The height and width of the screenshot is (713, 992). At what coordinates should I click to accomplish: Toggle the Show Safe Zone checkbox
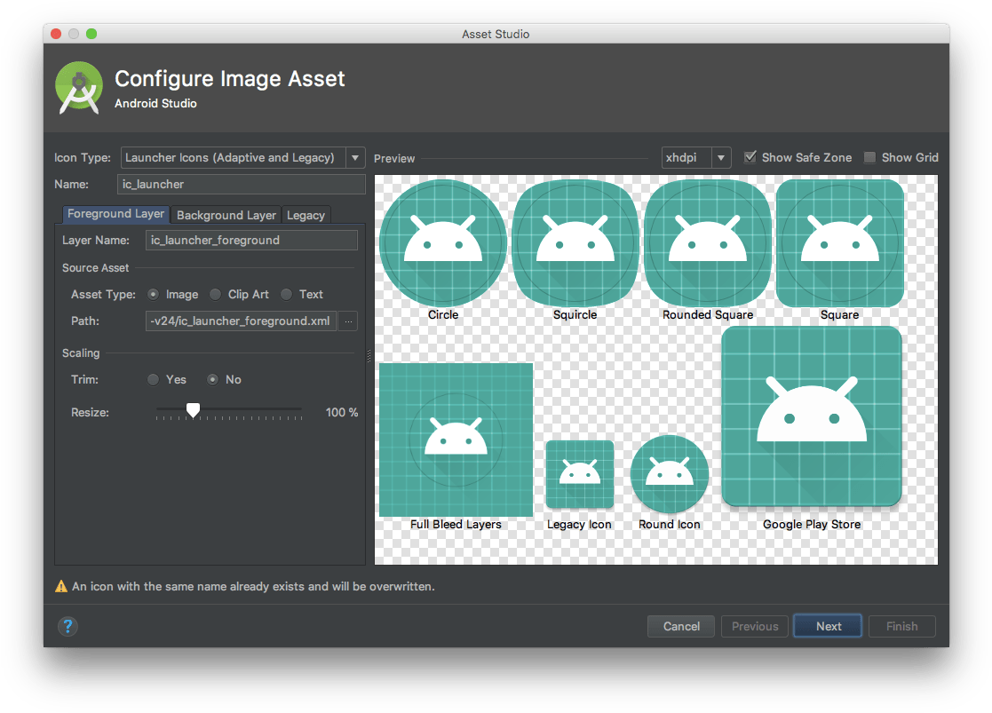click(750, 157)
